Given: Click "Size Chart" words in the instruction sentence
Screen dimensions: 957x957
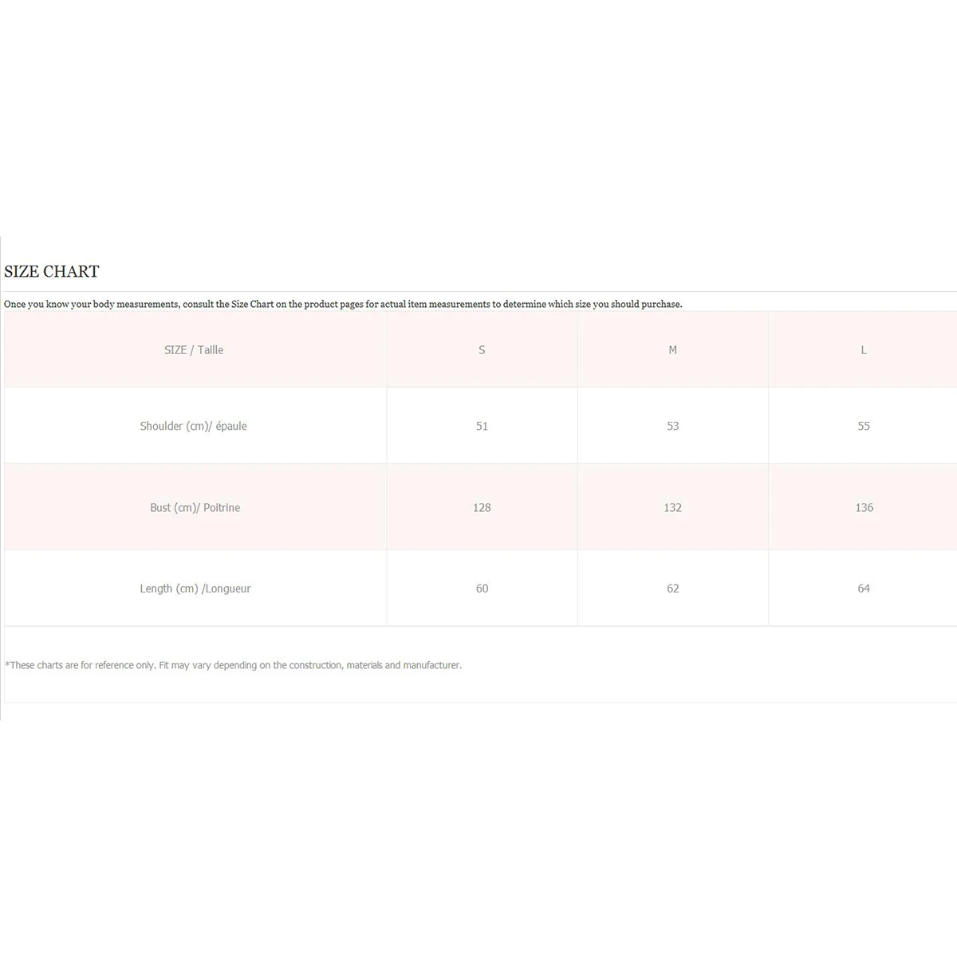Looking at the screenshot, I should coord(252,304).
